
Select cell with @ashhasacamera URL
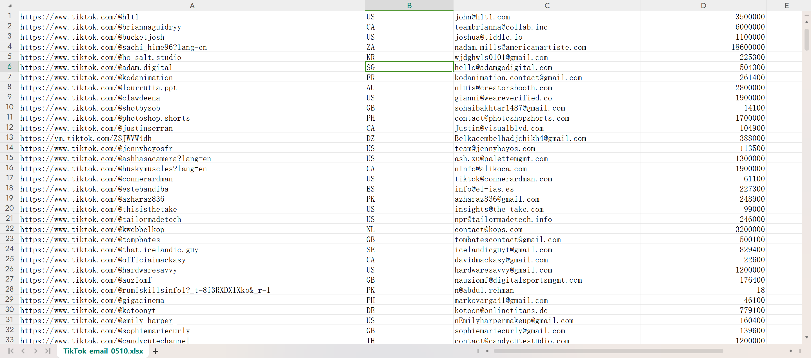tap(192, 158)
